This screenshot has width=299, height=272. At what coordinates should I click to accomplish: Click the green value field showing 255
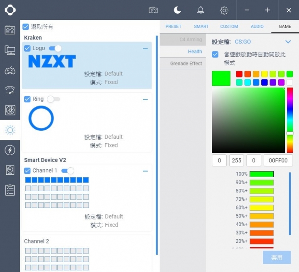(236, 160)
